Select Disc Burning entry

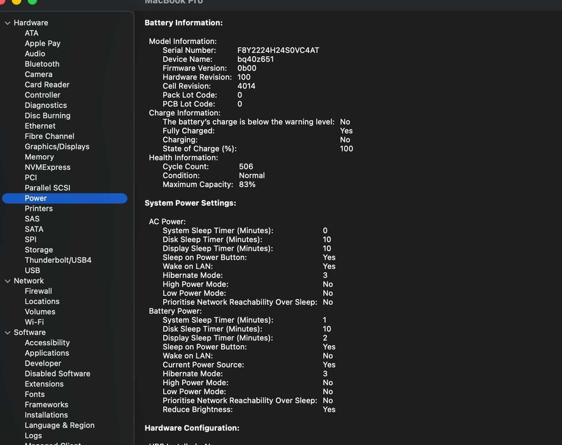[x=47, y=116]
